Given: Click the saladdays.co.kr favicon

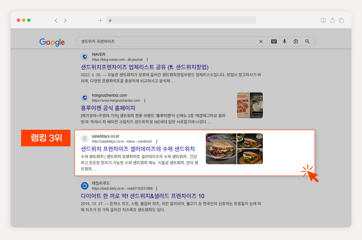Looking at the screenshot, I should coord(85,139).
